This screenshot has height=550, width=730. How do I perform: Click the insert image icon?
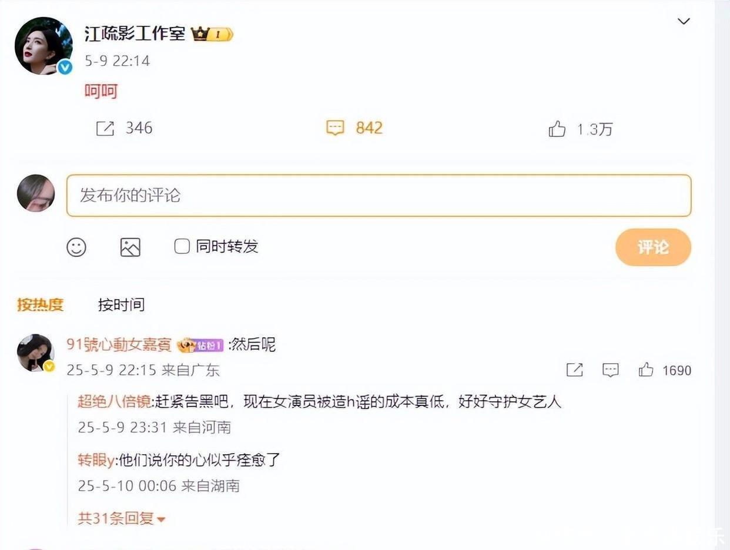[x=130, y=247]
